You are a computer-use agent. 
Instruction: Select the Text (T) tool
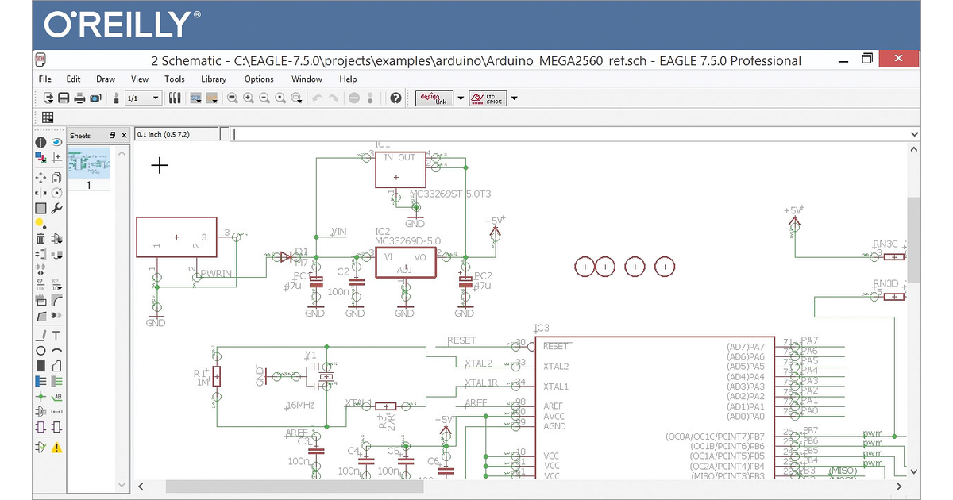[x=56, y=336]
